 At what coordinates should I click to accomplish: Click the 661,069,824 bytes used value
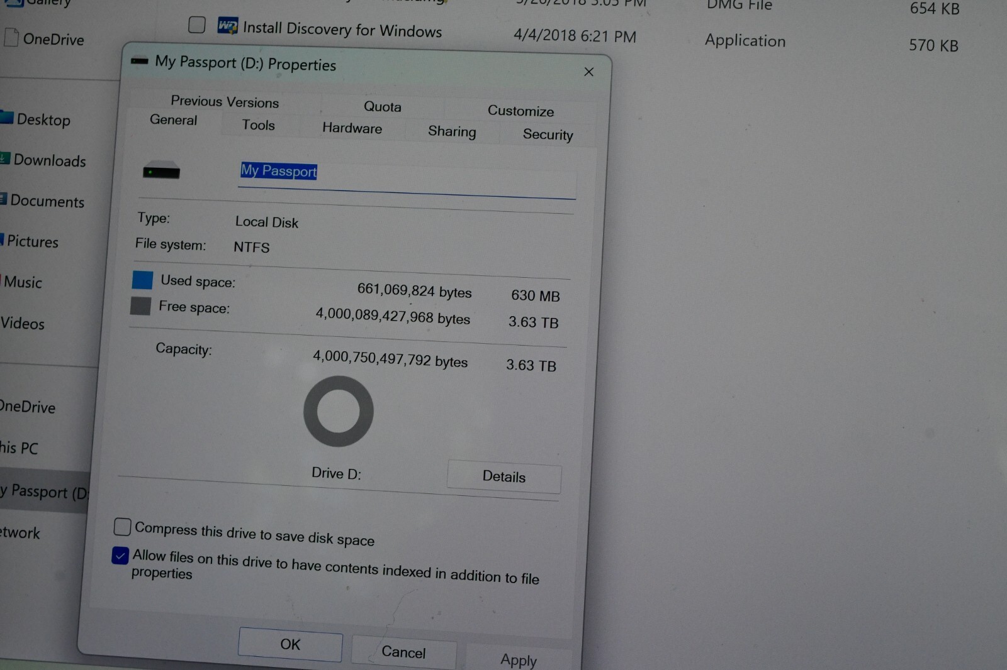point(415,291)
